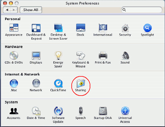
Task: Click the red close window button
Action: 5,3
